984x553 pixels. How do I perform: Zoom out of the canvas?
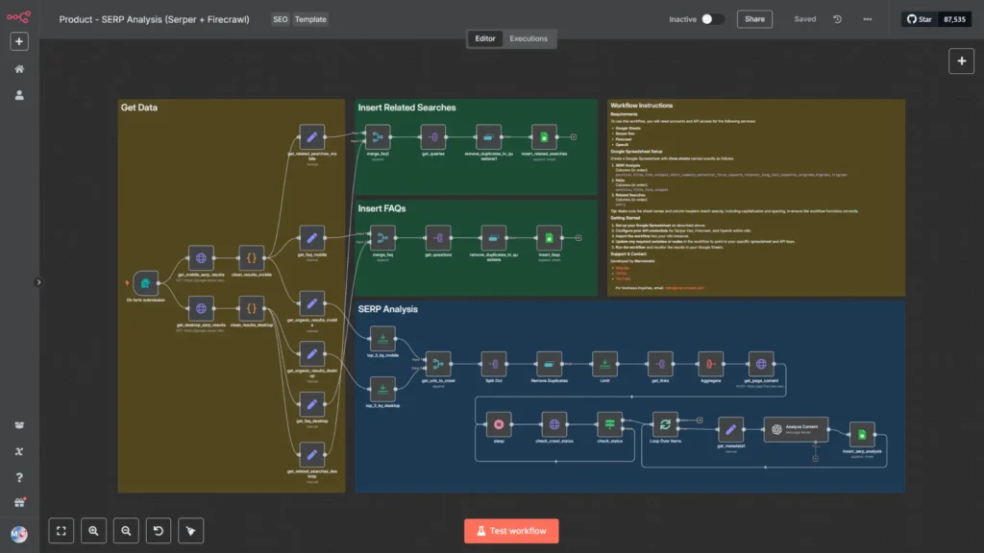[x=126, y=531]
